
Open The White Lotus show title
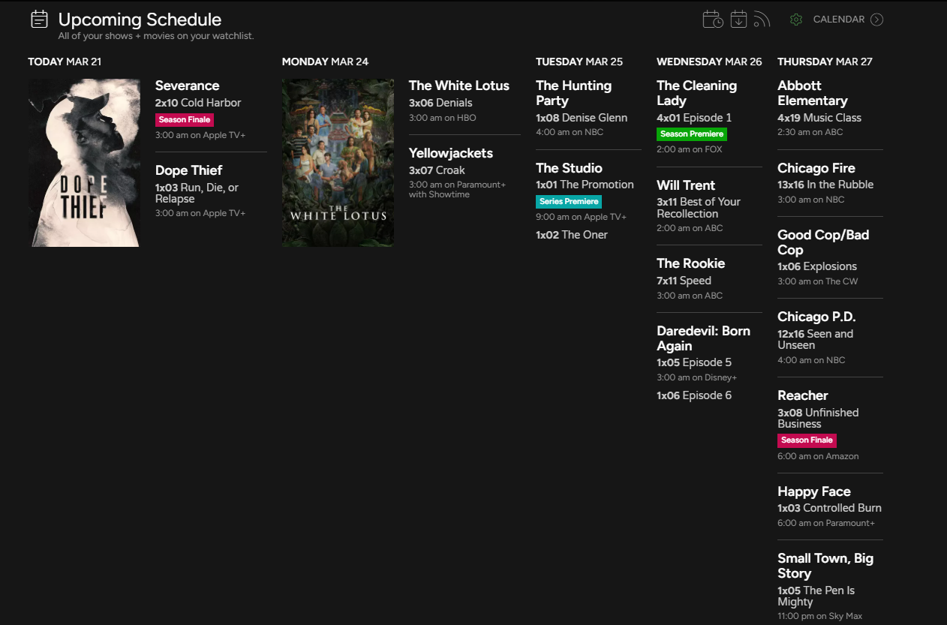[459, 86]
